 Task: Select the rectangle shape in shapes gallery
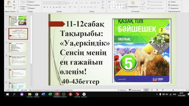point(118,2)
